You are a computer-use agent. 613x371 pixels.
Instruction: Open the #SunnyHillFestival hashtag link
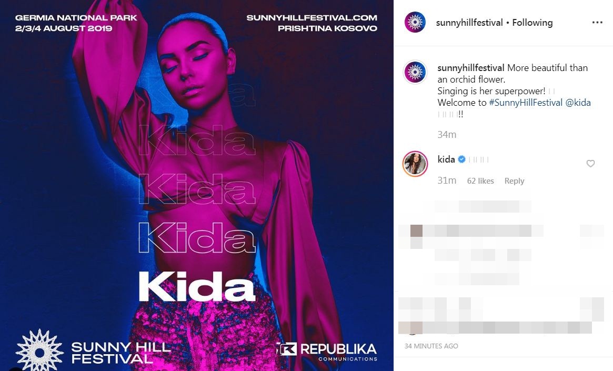tap(526, 103)
